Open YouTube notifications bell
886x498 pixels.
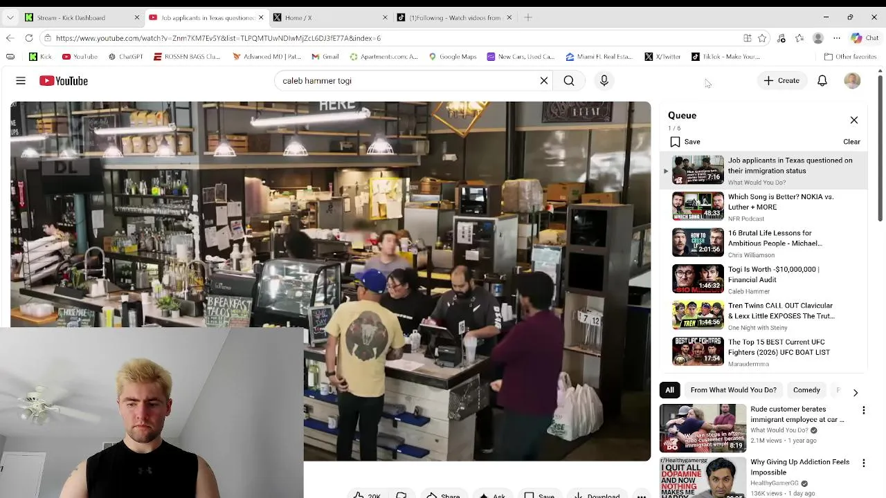pos(822,81)
